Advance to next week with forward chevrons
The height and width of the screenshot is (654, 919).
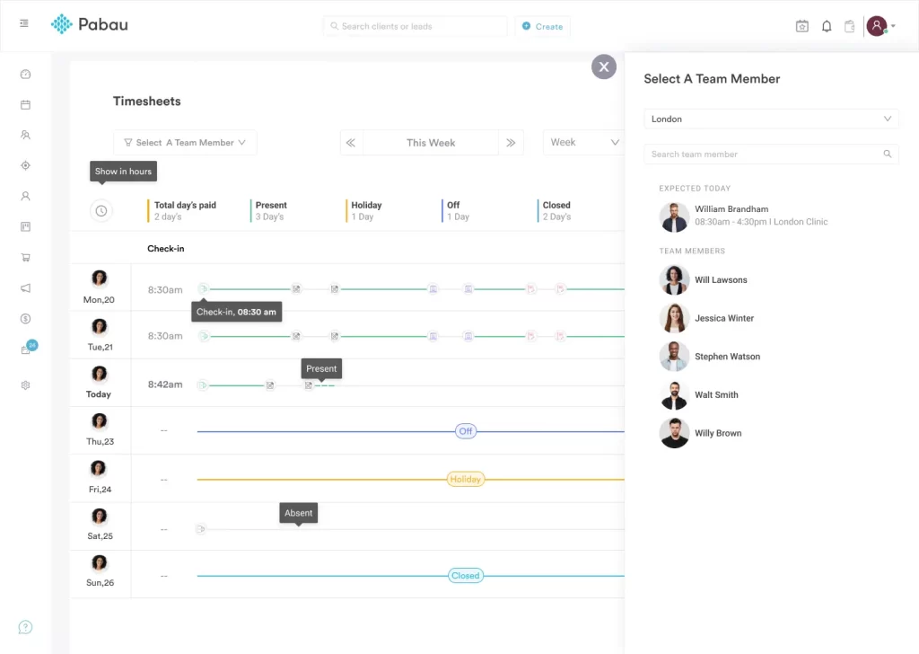coord(511,142)
